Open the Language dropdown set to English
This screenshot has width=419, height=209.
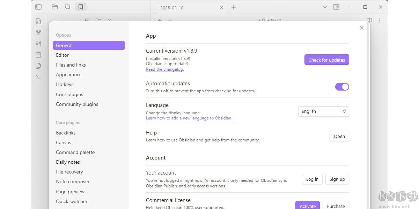coord(324,111)
